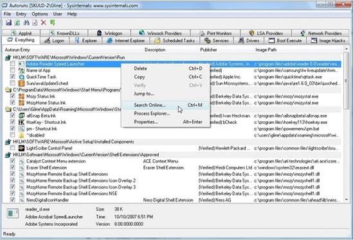The width and height of the screenshot is (353, 240).
Task: Click the MozyHome Status.lnk icon
Action: (21, 103)
